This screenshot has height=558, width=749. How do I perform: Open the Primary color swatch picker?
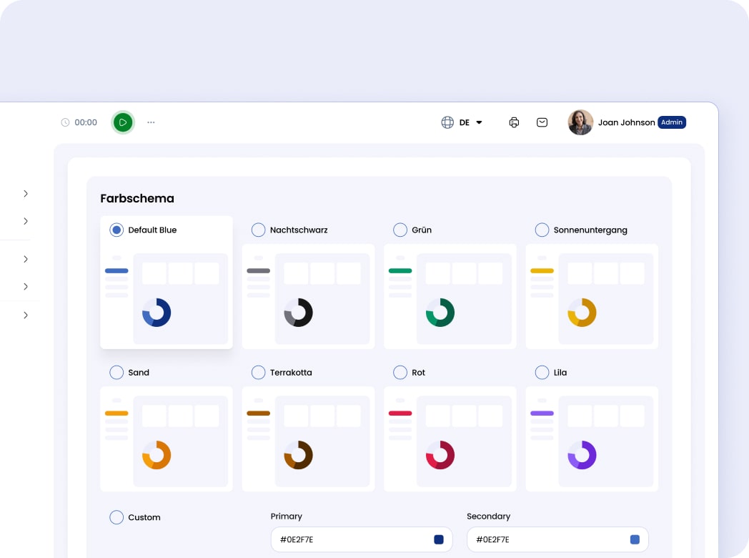(439, 539)
